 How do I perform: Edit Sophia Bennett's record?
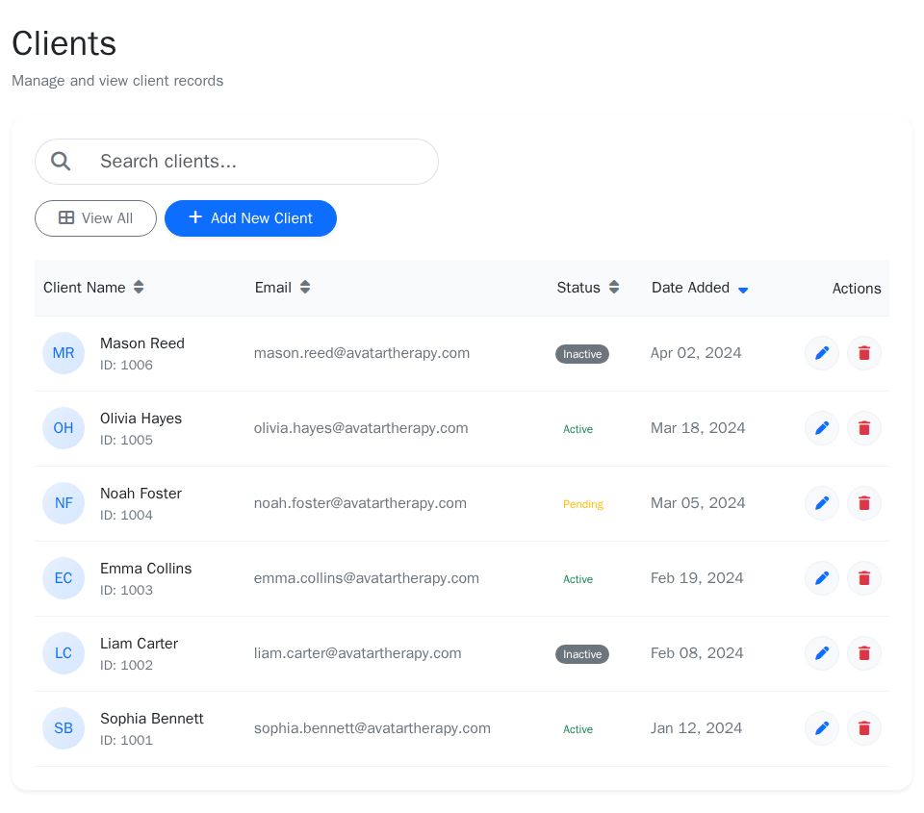click(822, 728)
